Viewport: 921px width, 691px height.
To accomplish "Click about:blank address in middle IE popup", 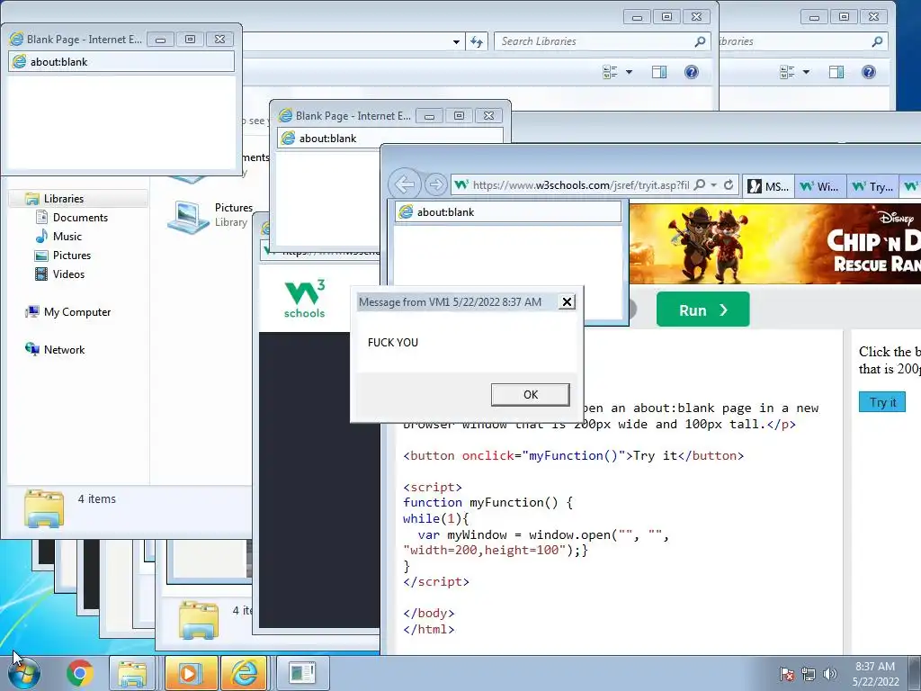I will pos(389,138).
